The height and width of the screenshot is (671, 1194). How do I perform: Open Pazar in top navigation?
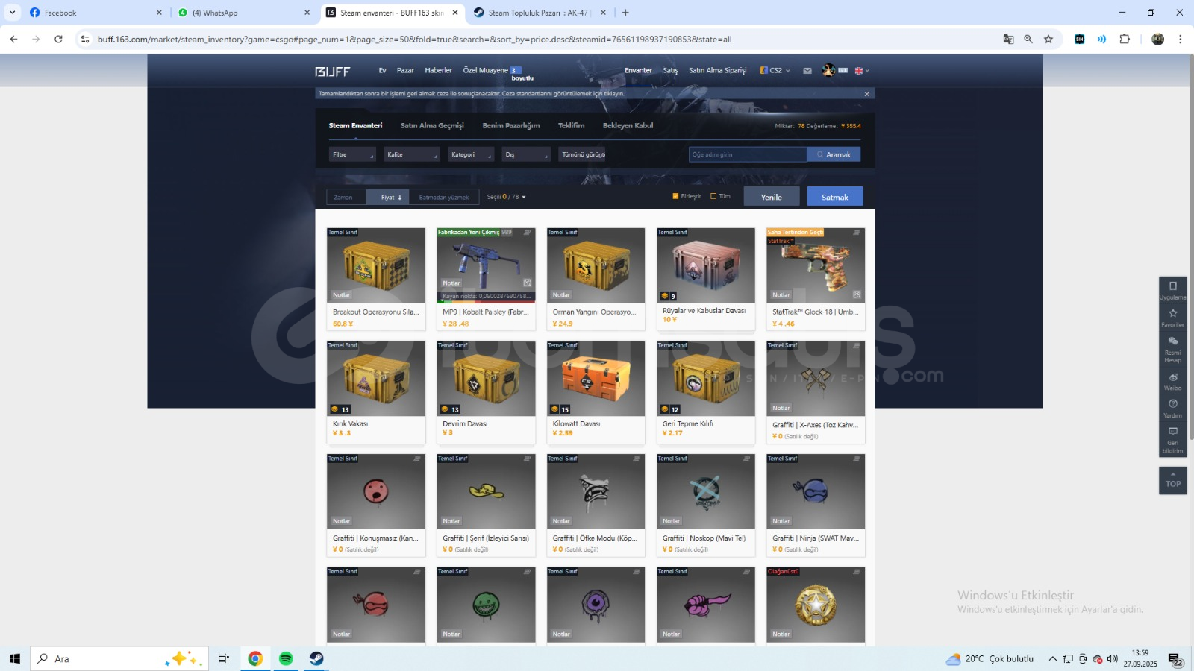tap(405, 70)
